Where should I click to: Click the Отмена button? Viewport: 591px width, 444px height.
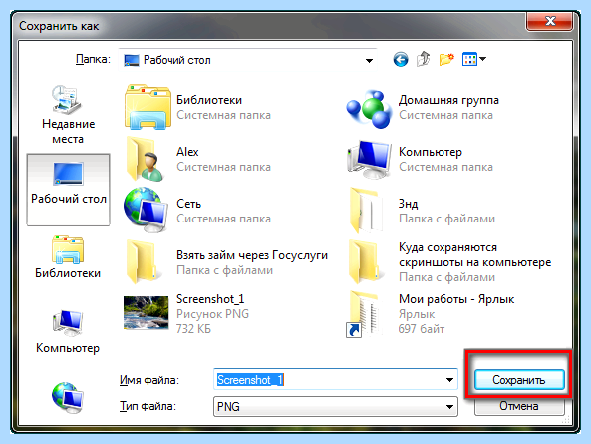[519, 406]
